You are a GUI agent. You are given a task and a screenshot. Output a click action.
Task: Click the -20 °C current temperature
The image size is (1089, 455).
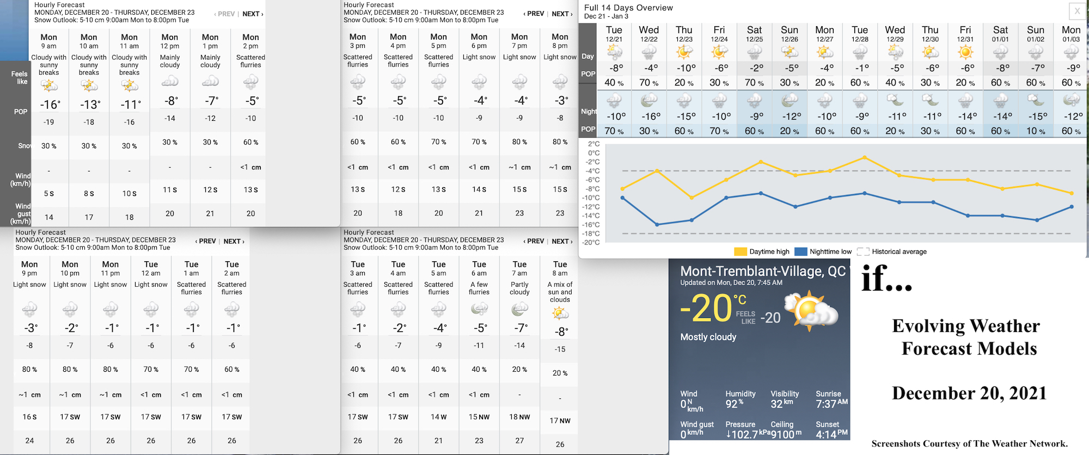[714, 309]
